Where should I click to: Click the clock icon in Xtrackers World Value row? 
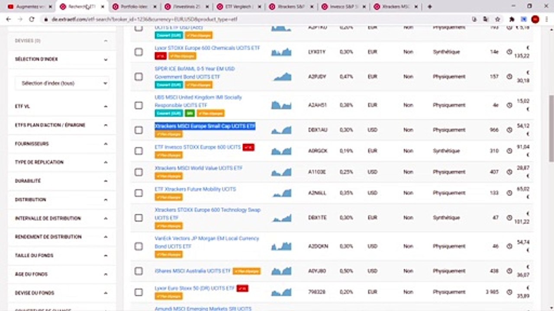pyautogui.click(x=509, y=172)
